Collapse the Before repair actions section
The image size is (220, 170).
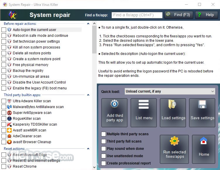tap(88, 24)
